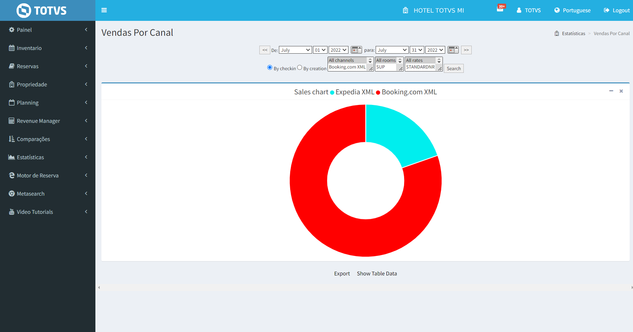Image resolution: width=633 pixels, height=332 pixels.
Task: Open the mail notifications icon with 20+ badge
Action: click(500, 9)
